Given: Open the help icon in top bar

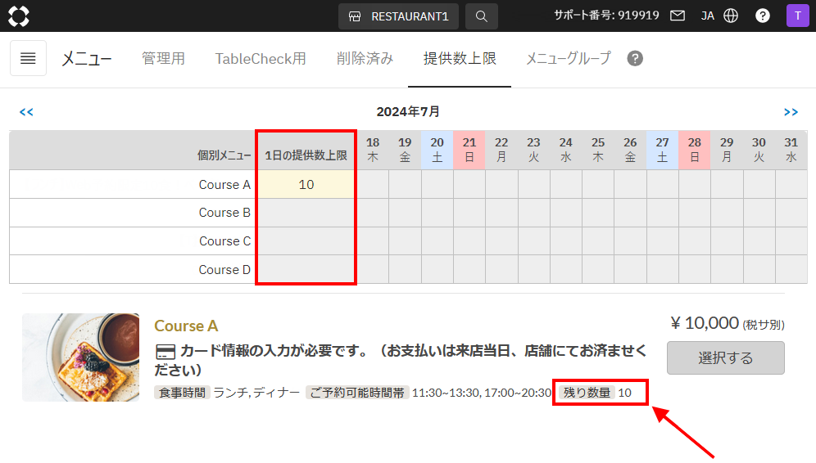Looking at the screenshot, I should (x=763, y=16).
